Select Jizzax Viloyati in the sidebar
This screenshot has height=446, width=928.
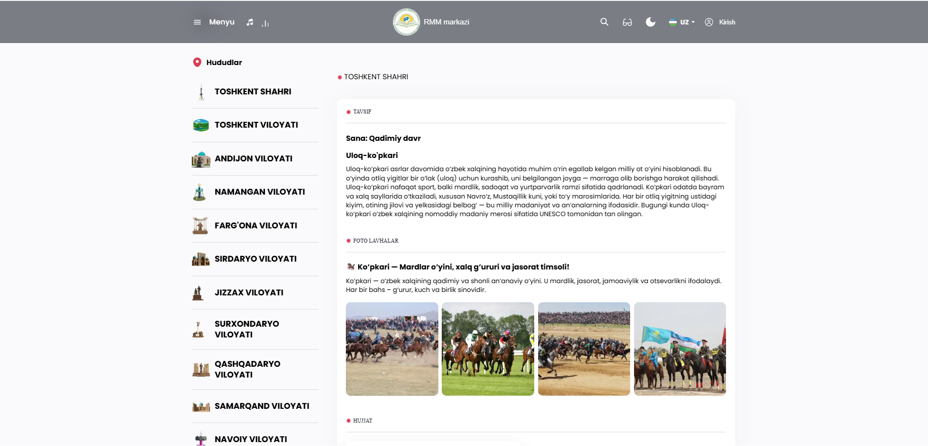pos(249,292)
